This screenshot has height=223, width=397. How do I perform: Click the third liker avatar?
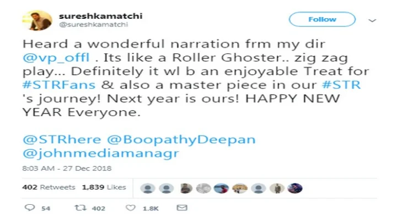185,188
